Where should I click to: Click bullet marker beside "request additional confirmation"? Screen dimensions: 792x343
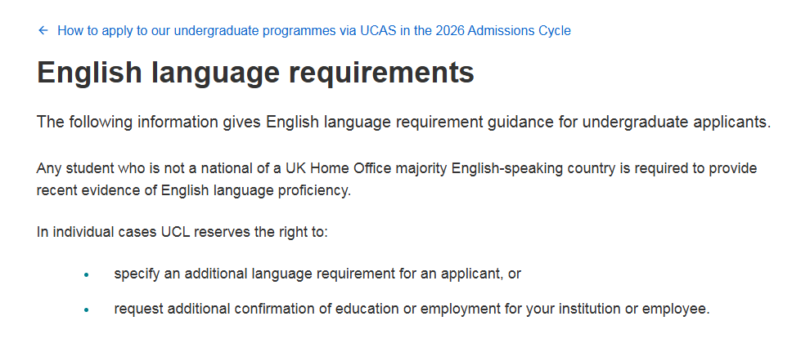(86, 310)
